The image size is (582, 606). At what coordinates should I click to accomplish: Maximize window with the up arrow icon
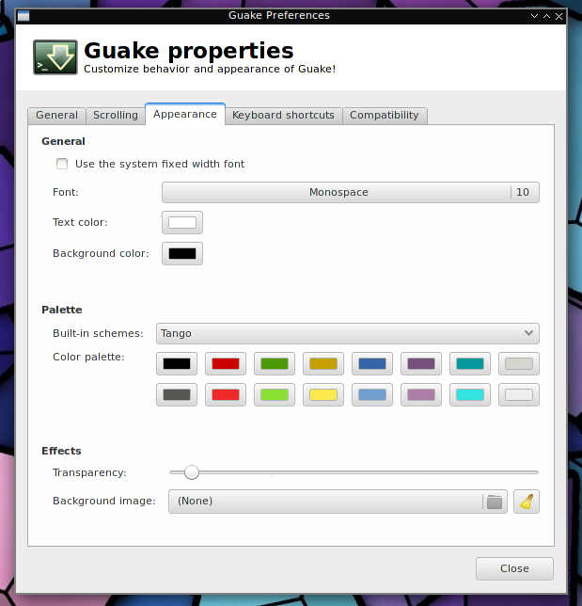pyautogui.click(x=547, y=16)
